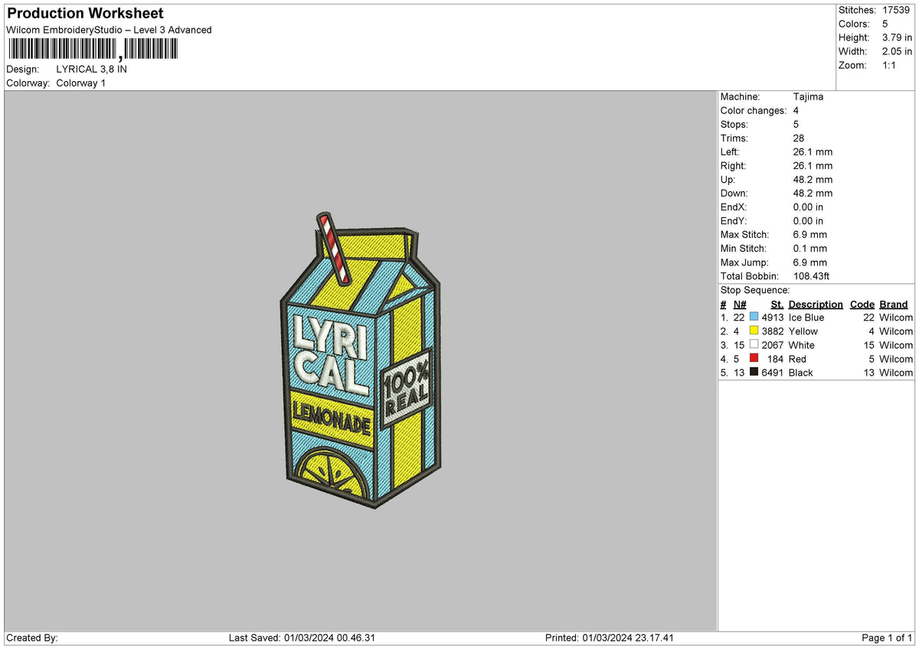Click the Red thread color swatch

(x=754, y=358)
